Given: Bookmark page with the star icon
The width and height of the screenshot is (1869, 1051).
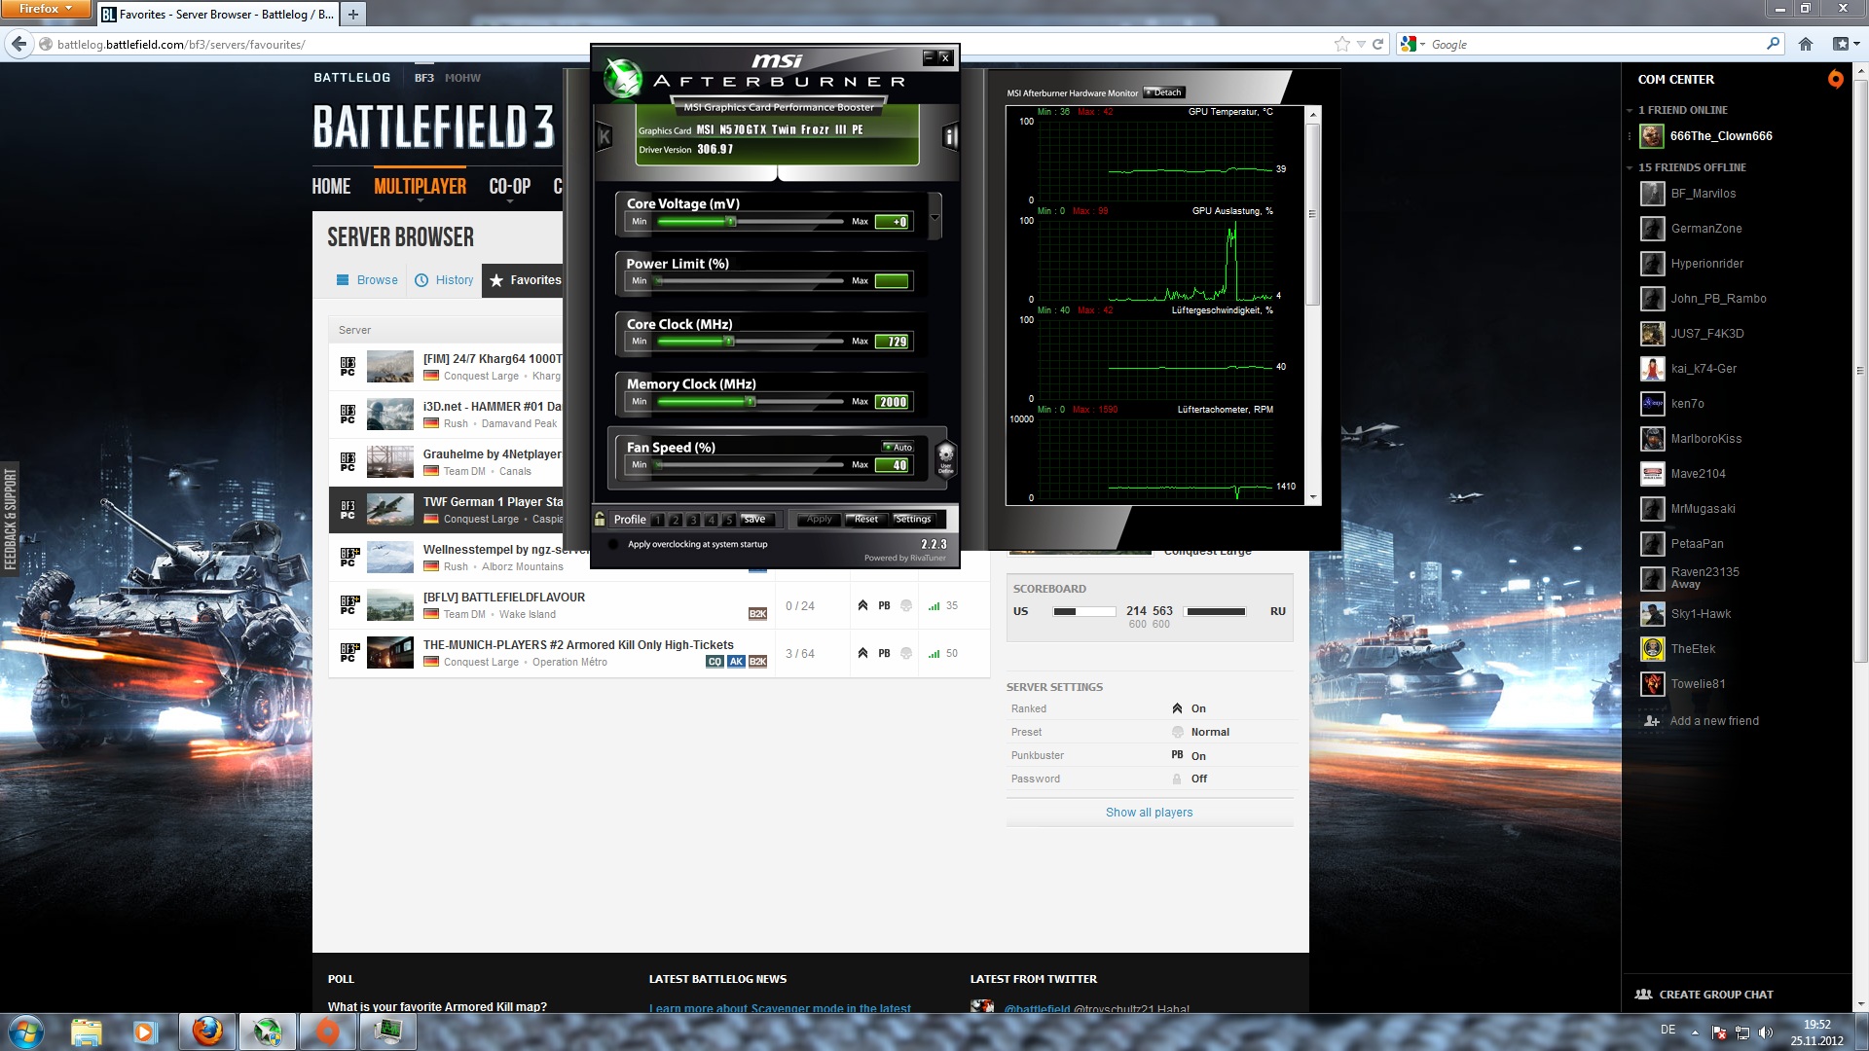Looking at the screenshot, I should click(1342, 44).
